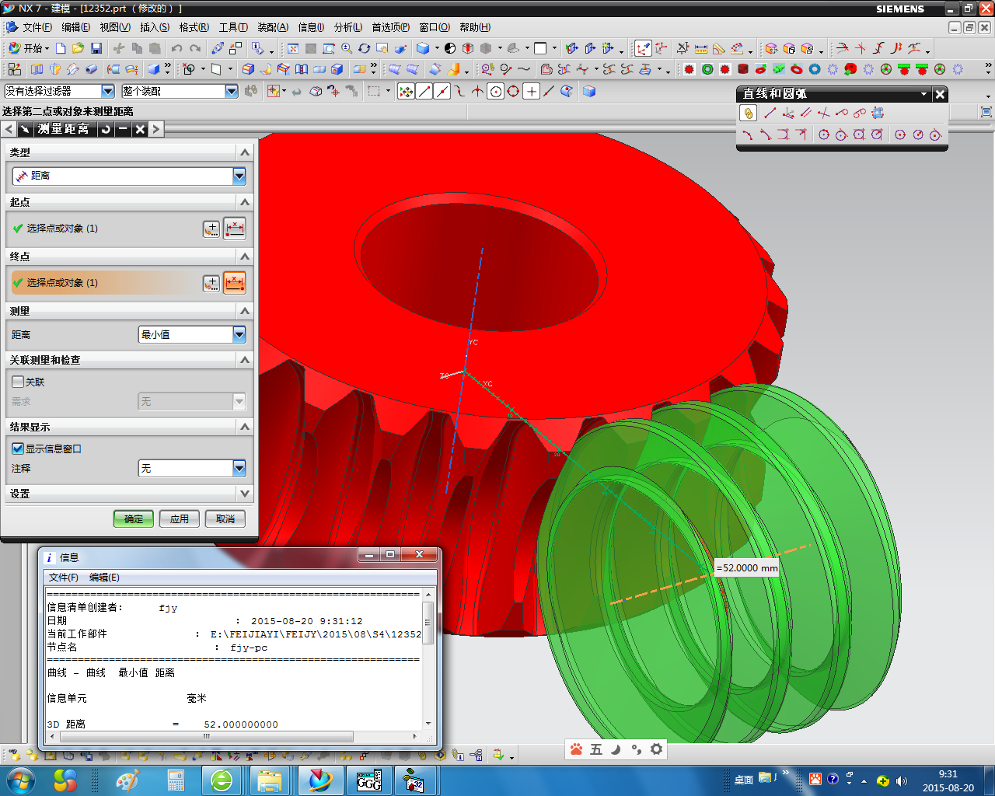Select the point-to-point line tool
Viewport: 995px width, 796px height.
[770, 113]
